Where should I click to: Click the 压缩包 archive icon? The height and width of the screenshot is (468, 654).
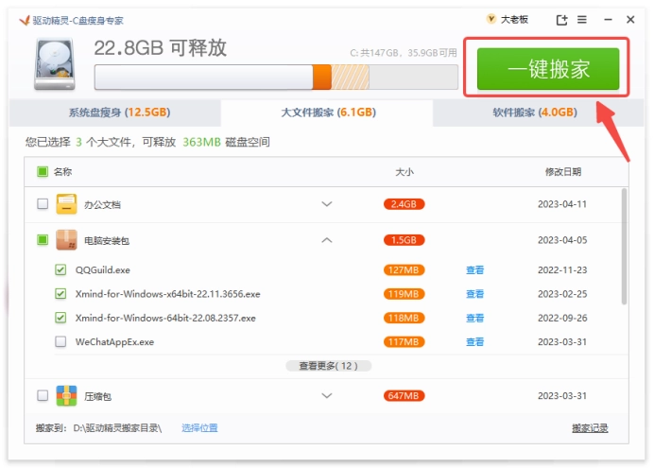click(x=66, y=395)
